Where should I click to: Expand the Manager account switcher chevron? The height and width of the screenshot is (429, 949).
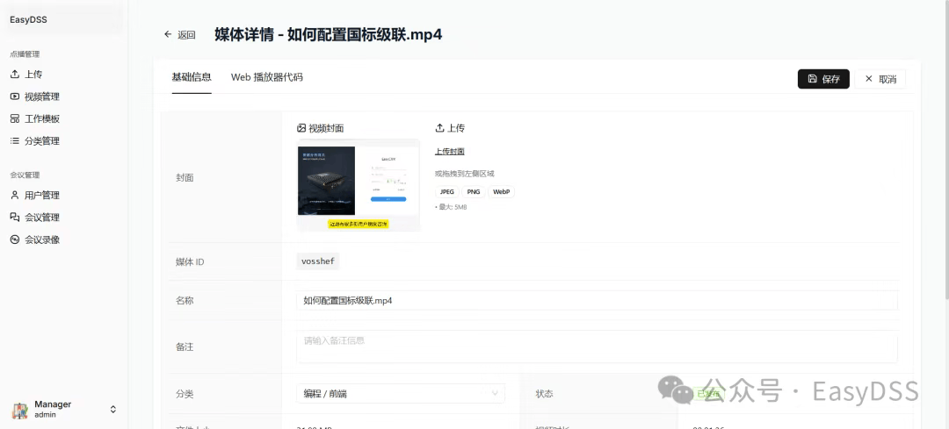tap(112, 410)
